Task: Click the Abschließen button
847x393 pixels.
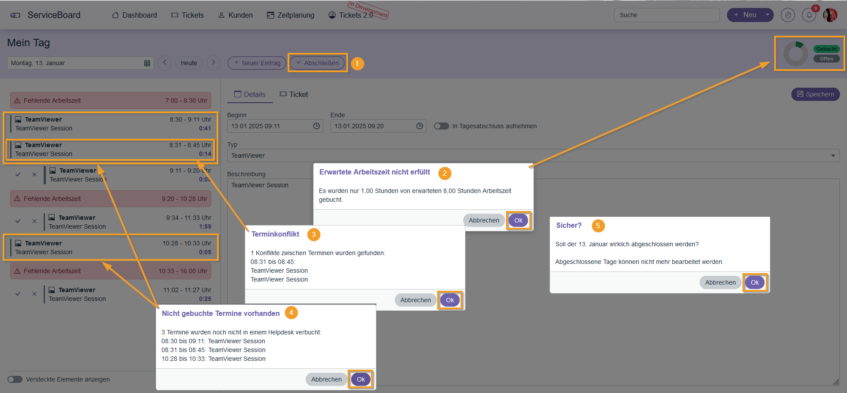Action: coord(317,63)
